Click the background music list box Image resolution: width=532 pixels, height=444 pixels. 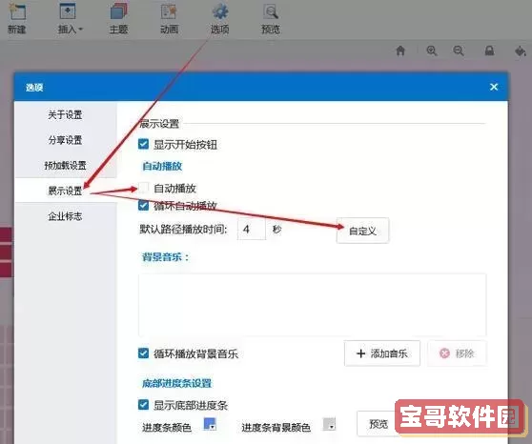(312, 305)
